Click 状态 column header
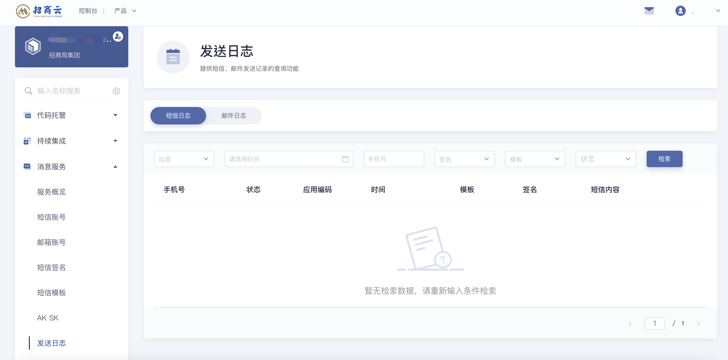This screenshot has width=728, height=360. point(253,190)
